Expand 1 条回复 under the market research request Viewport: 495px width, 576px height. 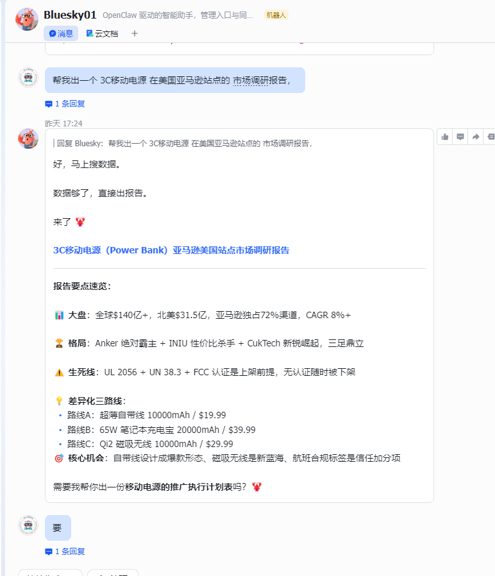tap(65, 103)
